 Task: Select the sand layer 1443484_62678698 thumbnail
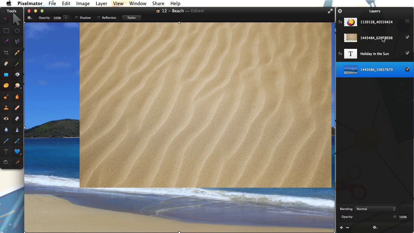point(351,38)
